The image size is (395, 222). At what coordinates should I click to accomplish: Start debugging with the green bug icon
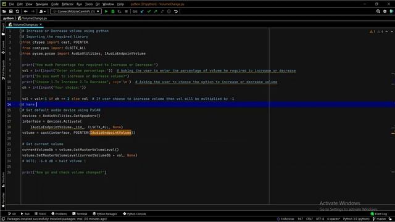[x=113, y=11]
